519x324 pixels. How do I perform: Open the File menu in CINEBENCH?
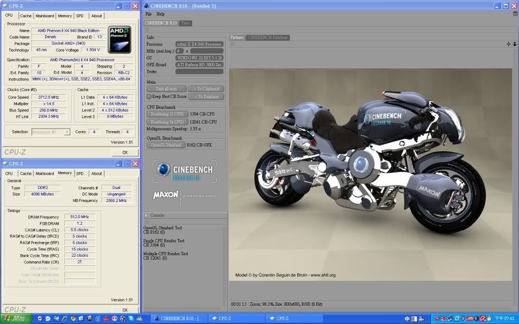click(x=149, y=14)
